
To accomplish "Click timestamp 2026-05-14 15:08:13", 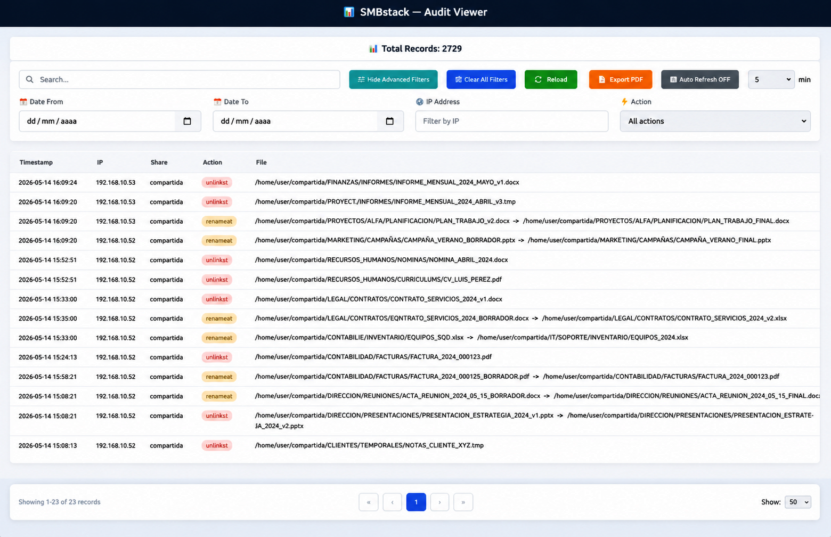I will pyautogui.click(x=48, y=445).
